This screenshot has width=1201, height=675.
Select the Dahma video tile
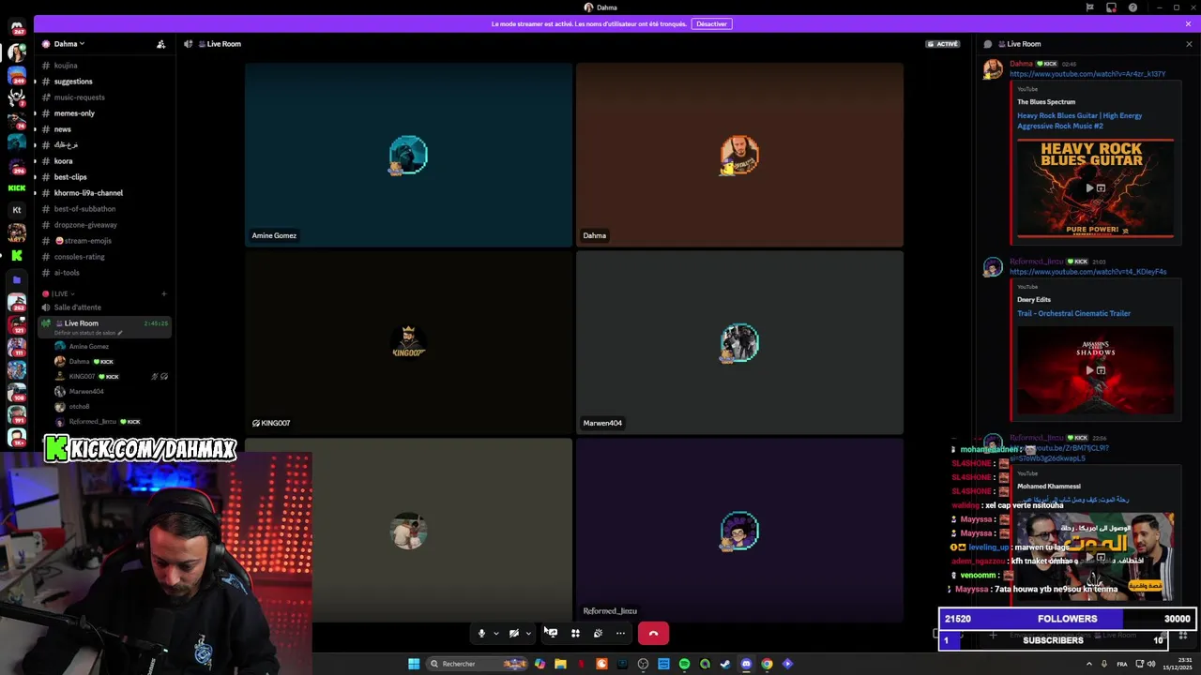[x=739, y=155]
